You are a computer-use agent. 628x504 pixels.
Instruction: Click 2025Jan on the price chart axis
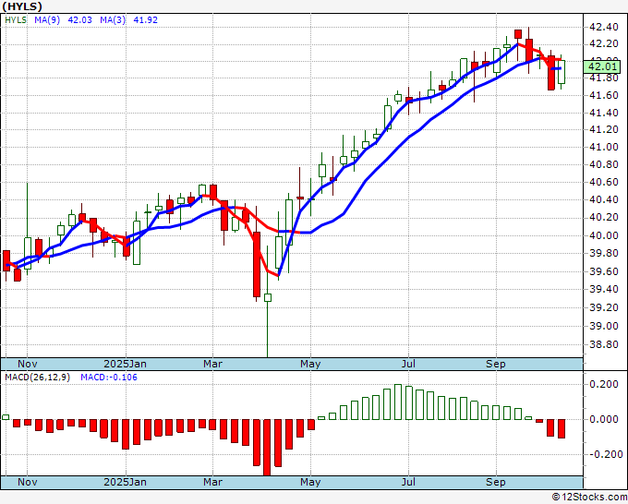[125, 364]
